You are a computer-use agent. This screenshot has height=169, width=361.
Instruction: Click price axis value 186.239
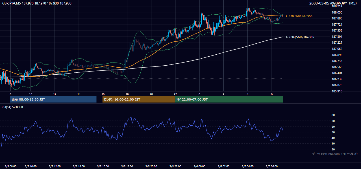click(x=337, y=79)
